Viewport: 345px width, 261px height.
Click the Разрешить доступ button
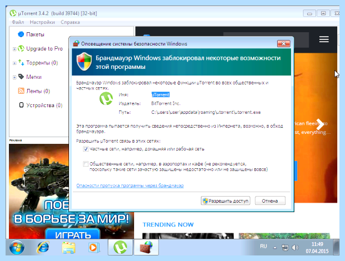point(225,200)
